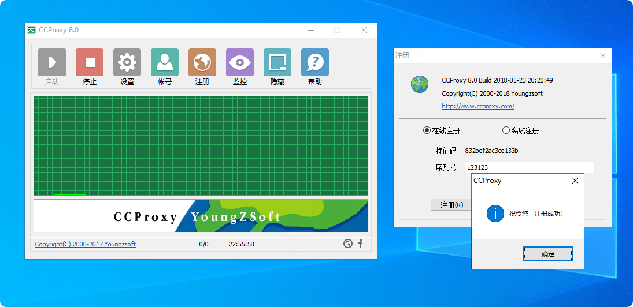Close the CCProxy 8.0 main window
The width and height of the screenshot is (633, 307).
364,30
